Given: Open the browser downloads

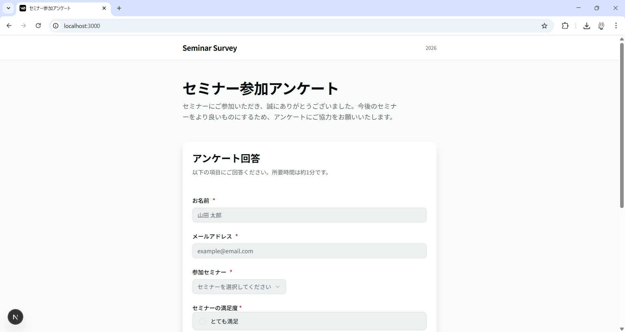Looking at the screenshot, I should click(x=587, y=26).
